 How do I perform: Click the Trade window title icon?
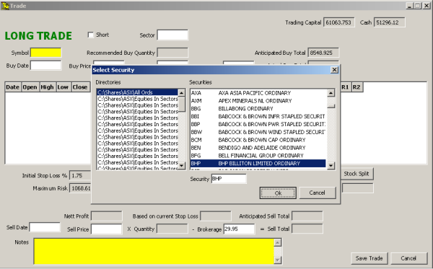click(x=5, y=6)
